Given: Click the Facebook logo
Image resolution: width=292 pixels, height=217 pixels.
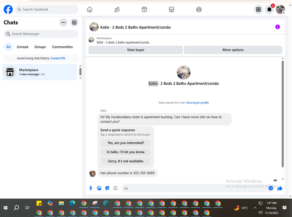Looking at the screenshot, I should pyautogui.click(x=8, y=9).
